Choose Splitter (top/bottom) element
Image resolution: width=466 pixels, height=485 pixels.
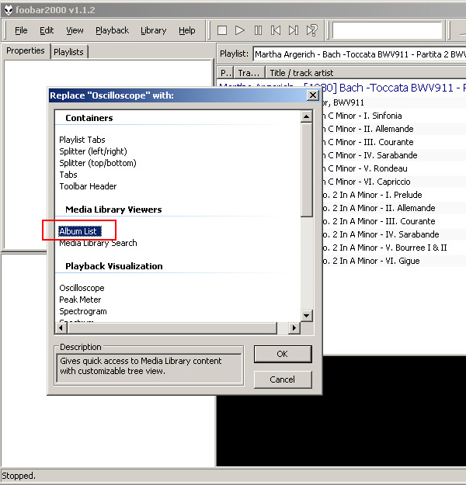[x=98, y=163]
